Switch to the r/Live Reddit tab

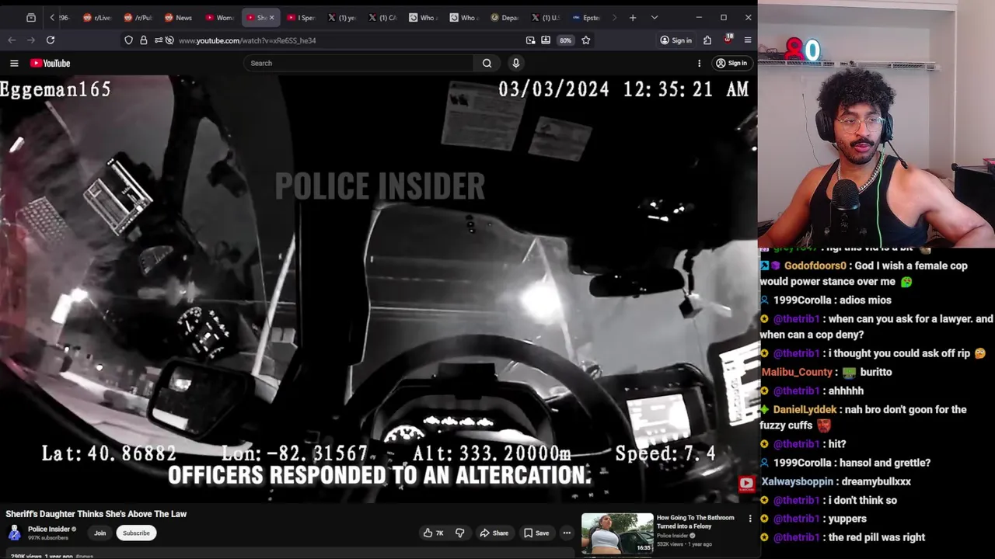coord(97,17)
